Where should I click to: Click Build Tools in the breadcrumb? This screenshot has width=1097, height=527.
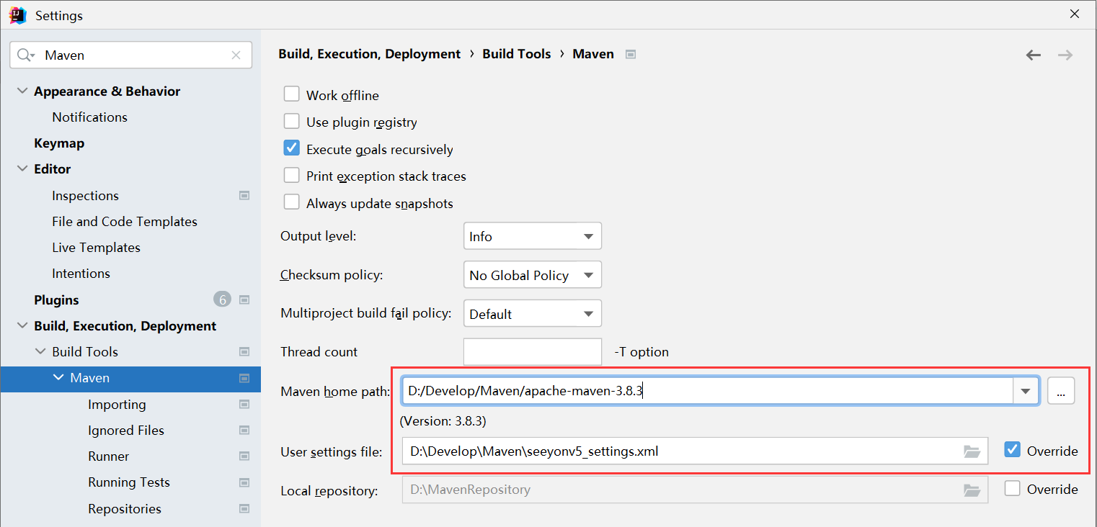(516, 54)
